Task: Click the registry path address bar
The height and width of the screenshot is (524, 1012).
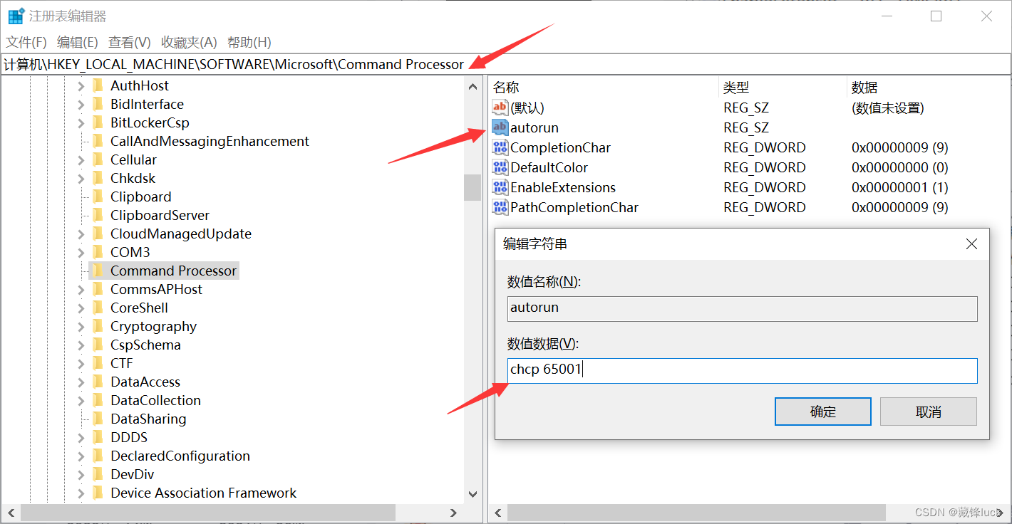Action: point(505,64)
